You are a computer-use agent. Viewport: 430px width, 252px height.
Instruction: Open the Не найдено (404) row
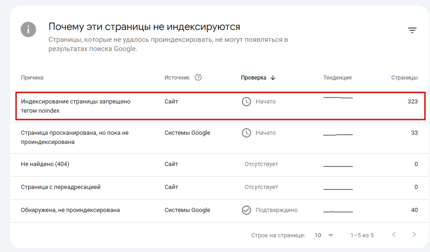[x=45, y=164]
